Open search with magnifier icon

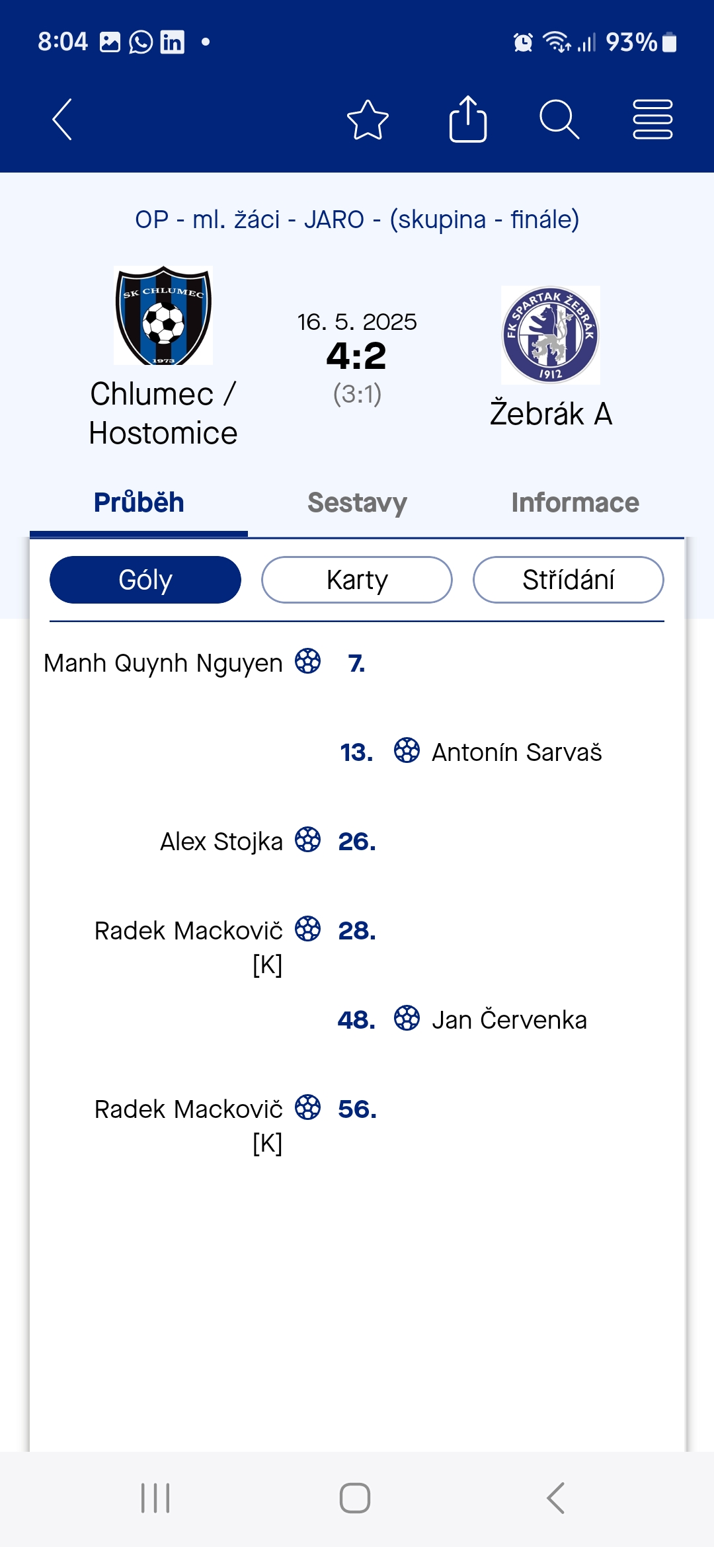(559, 120)
